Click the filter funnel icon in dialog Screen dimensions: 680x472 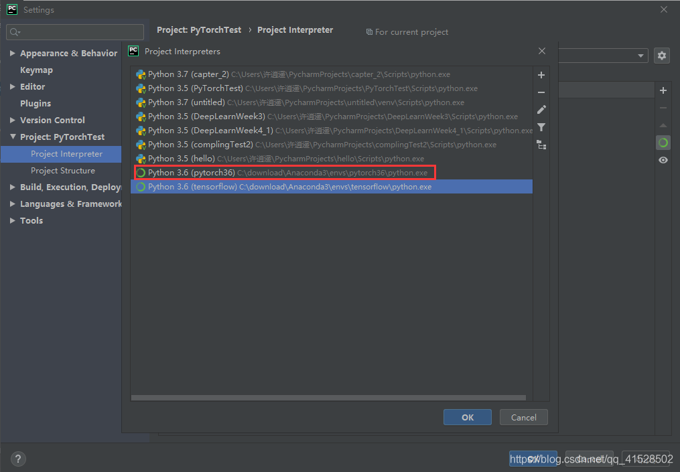click(x=541, y=127)
